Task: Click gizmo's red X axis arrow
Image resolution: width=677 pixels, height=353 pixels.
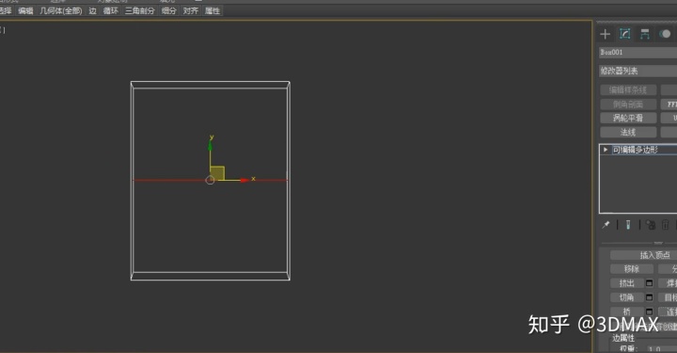Action: [x=244, y=180]
